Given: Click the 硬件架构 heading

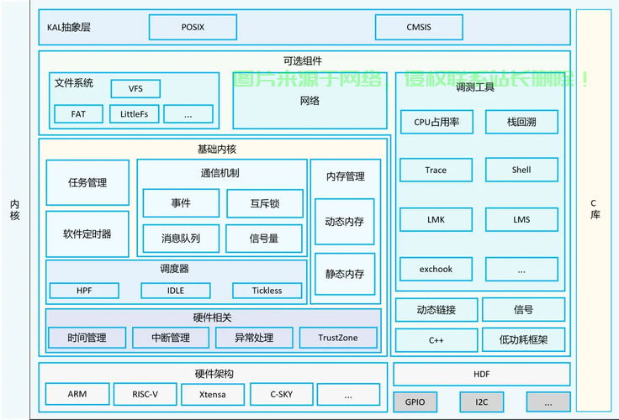Looking at the screenshot, I should point(214,374).
